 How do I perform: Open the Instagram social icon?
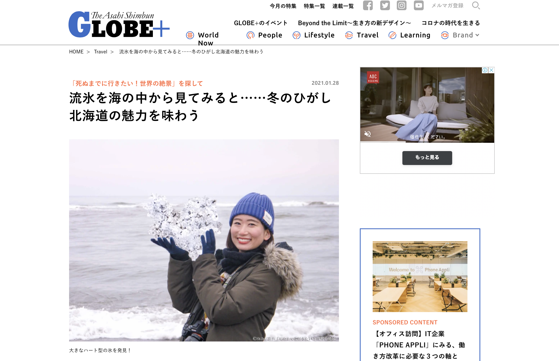tap(402, 6)
